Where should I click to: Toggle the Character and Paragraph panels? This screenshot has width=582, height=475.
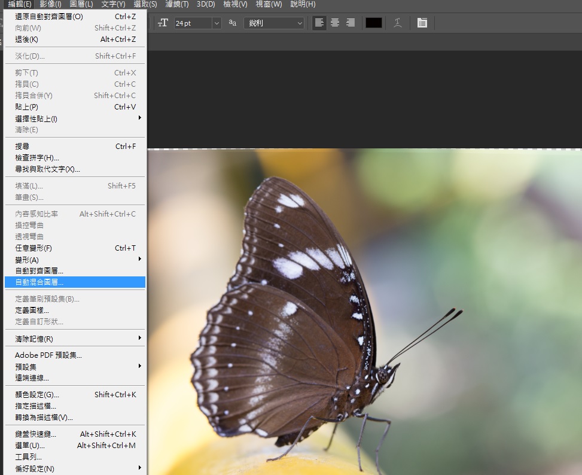click(422, 23)
